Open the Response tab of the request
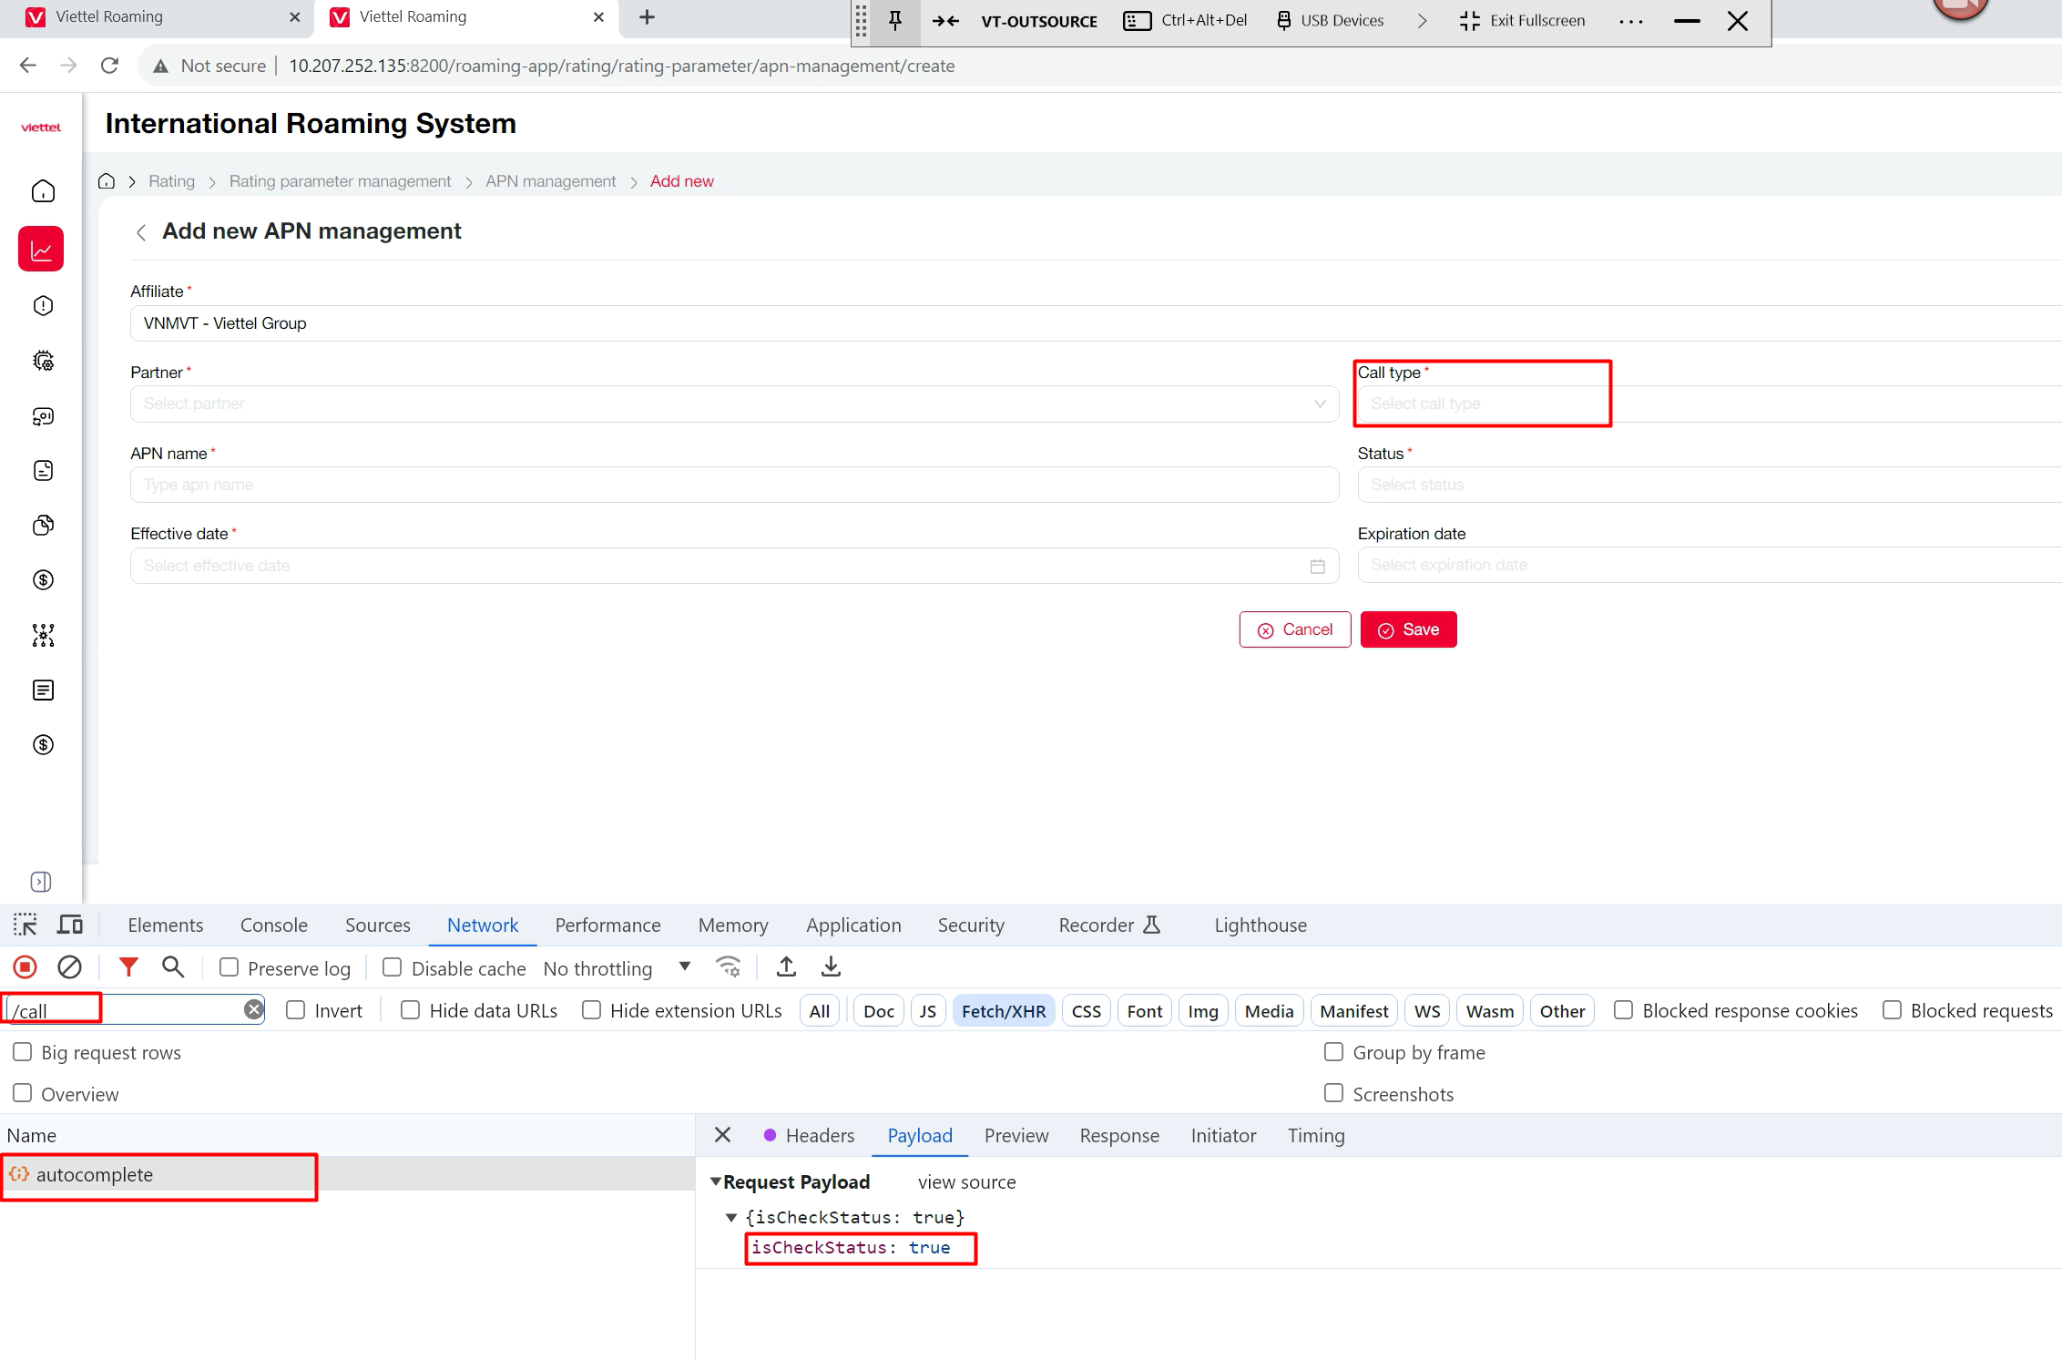This screenshot has width=2062, height=1360. pyautogui.click(x=1118, y=1136)
